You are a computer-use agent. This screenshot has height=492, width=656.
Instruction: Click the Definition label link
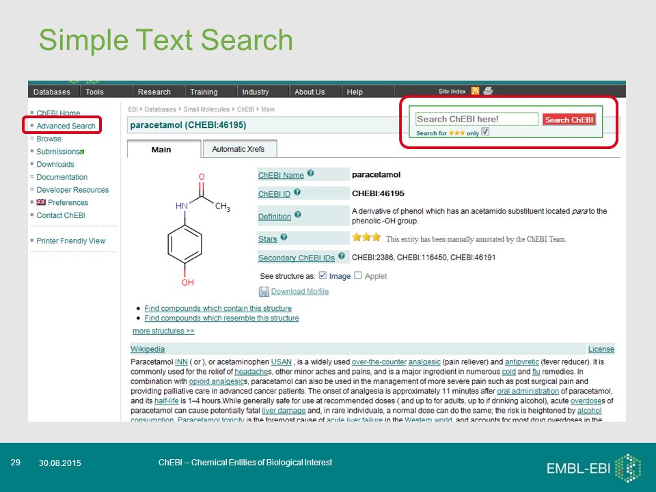click(x=275, y=217)
